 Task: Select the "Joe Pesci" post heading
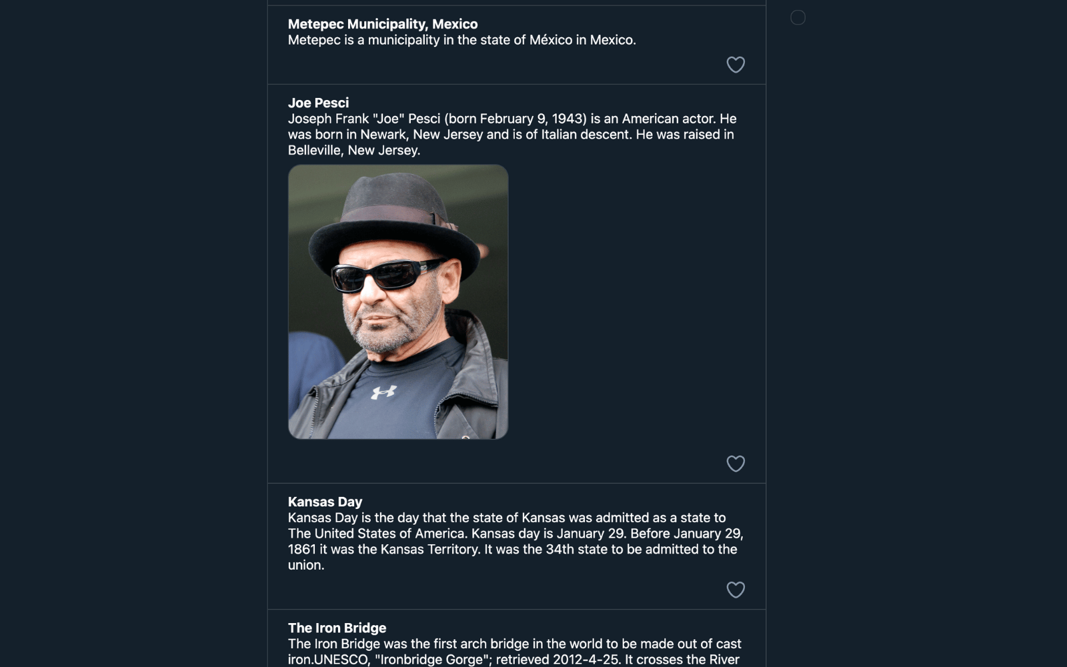point(318,103)
